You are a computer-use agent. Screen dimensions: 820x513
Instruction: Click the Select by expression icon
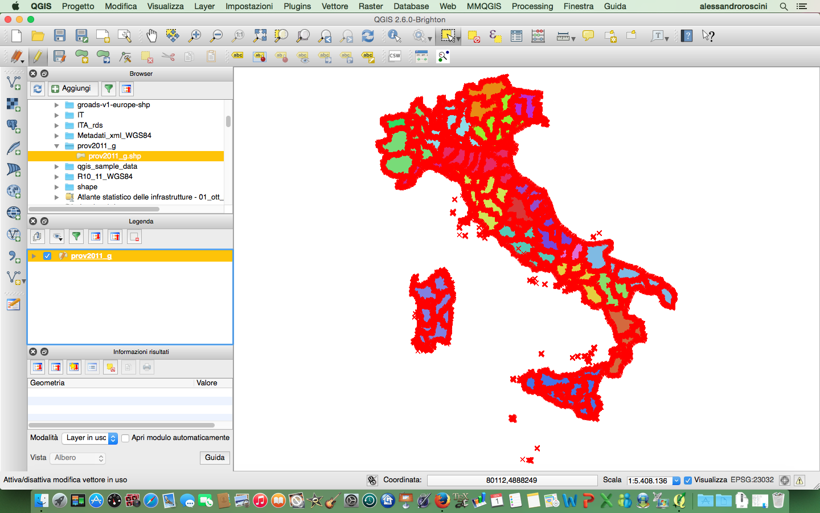495,36
